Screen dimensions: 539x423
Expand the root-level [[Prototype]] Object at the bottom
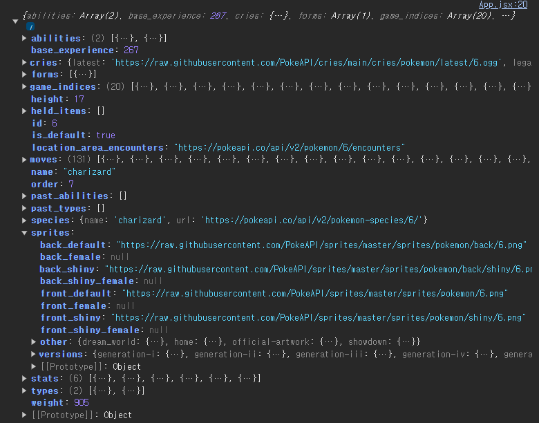pyautogui.click(x=24, y=415)
